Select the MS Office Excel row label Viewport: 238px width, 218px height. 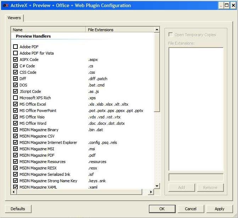pyautogui.click(x=33, y=104)
